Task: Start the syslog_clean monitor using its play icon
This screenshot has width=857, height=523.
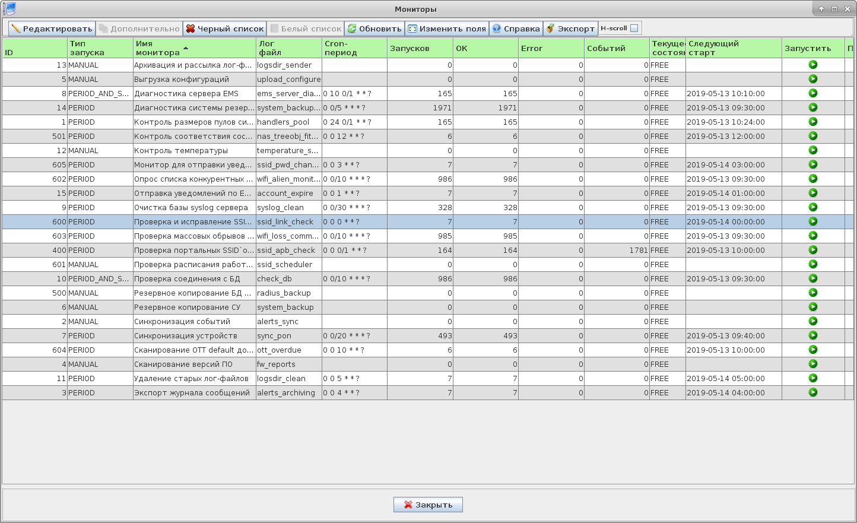Action: (x=812, y=207)
